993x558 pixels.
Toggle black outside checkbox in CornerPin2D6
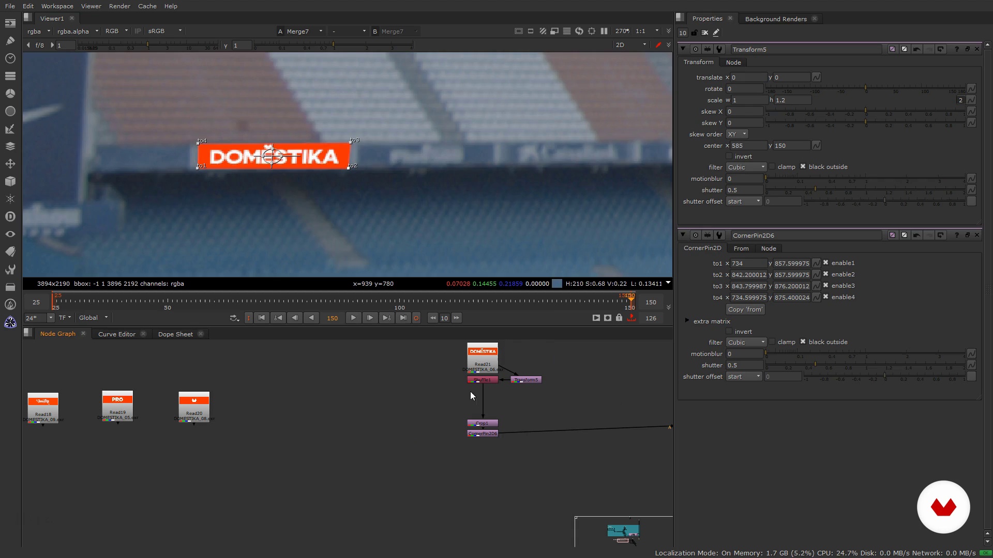point(803,342)
